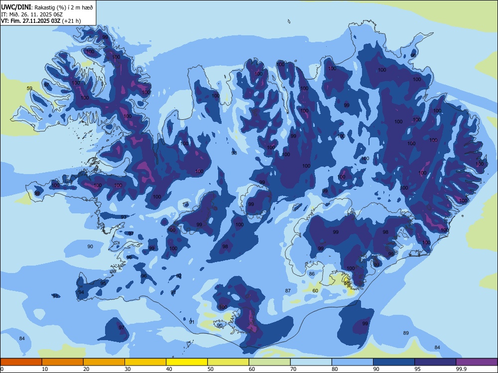Click the "59" humidity value on the map
The width and height of the screenshot is (498, 373).
coord(29,88)
